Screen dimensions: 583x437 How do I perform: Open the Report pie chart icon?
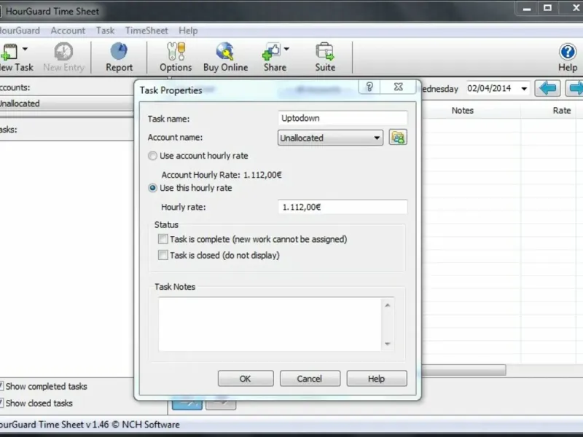pyautogui.click(x=119, y=51)
